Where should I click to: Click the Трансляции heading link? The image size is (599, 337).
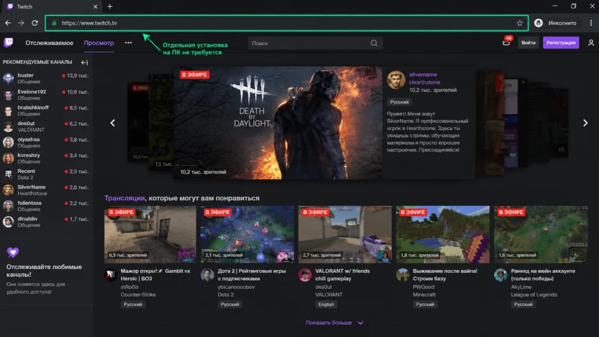tap(125, 198)
